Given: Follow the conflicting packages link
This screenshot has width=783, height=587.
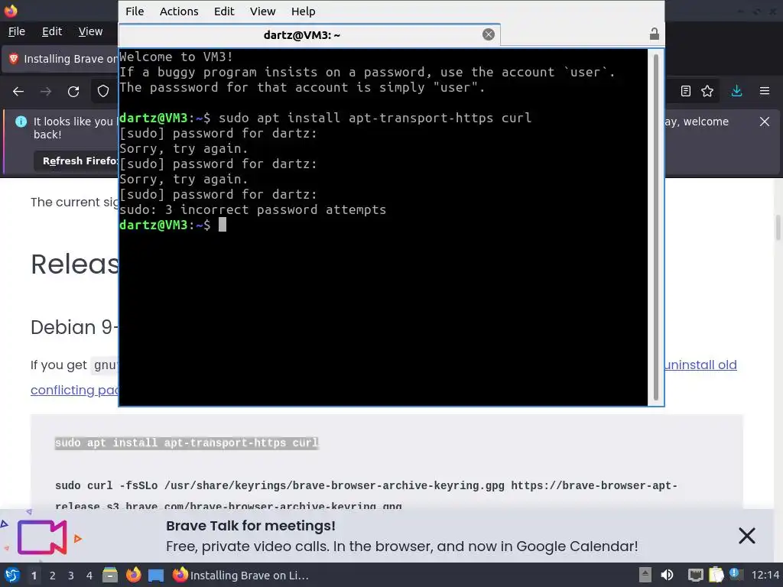Looking at the screenshot, I should pos(74,390).
